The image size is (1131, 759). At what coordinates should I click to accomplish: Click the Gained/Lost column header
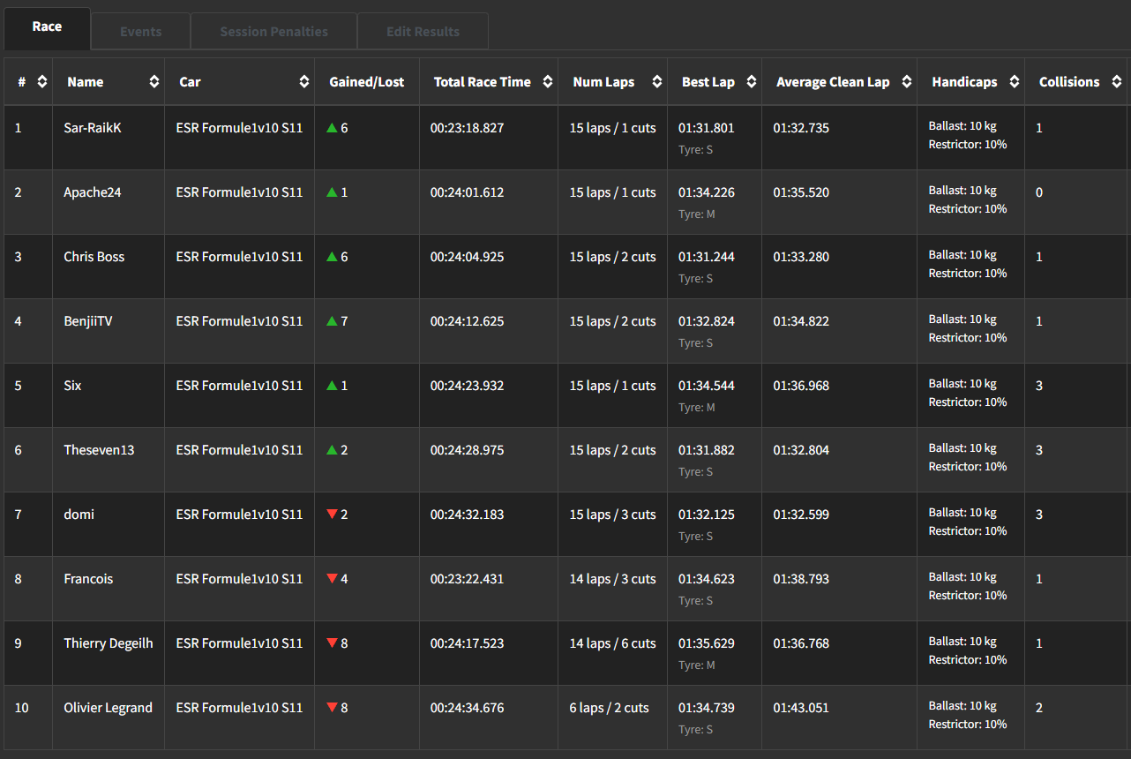367,82
